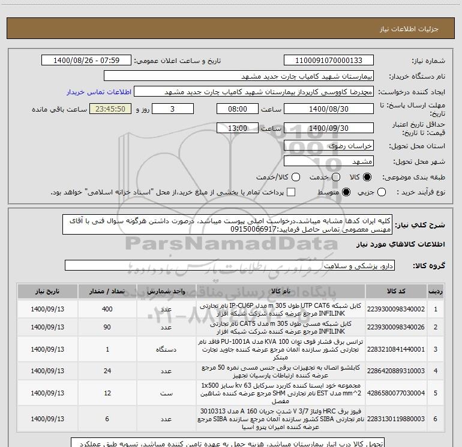Click the request creator field
This screenshot has width=462, height=447.
pos(254,92)
